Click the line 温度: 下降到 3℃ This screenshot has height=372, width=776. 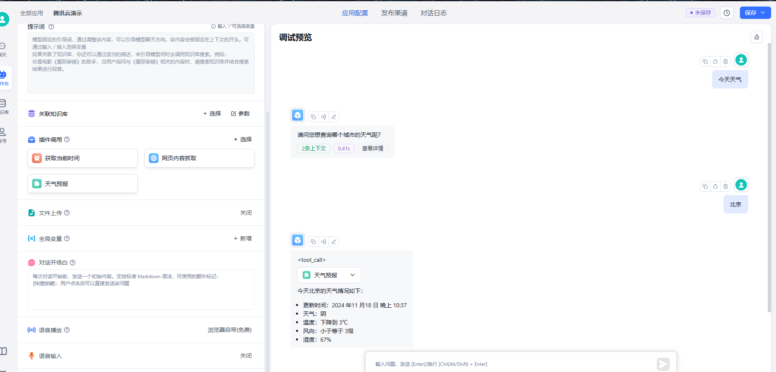coord(325,322)
